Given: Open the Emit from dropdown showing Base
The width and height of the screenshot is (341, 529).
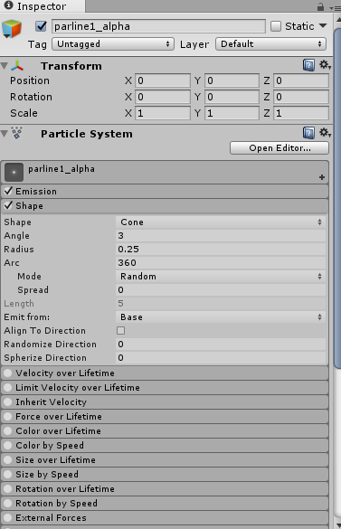Looking at the screenshot, I should [x=221, y=317].
